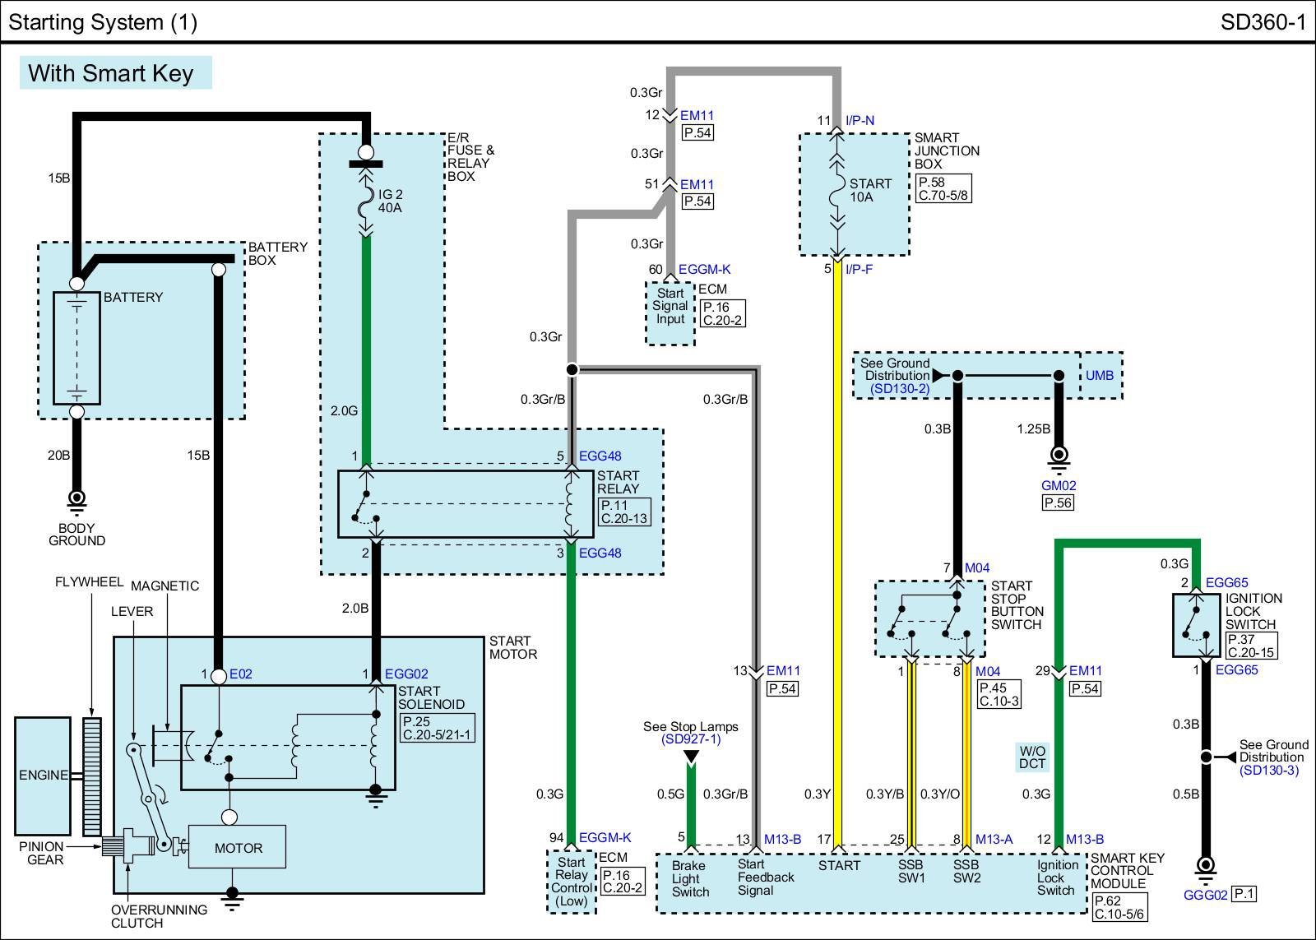The width and height of the screenshot is (1316, 940).
Task: Open the SD130-2 ground distribution link
Action: [899, 388]
